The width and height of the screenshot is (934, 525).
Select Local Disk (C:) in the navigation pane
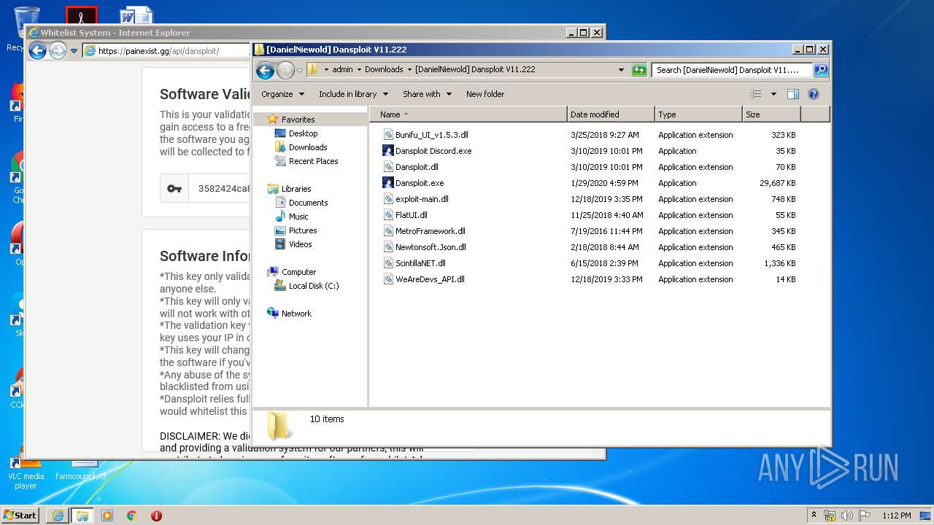[x=314, y=286]
